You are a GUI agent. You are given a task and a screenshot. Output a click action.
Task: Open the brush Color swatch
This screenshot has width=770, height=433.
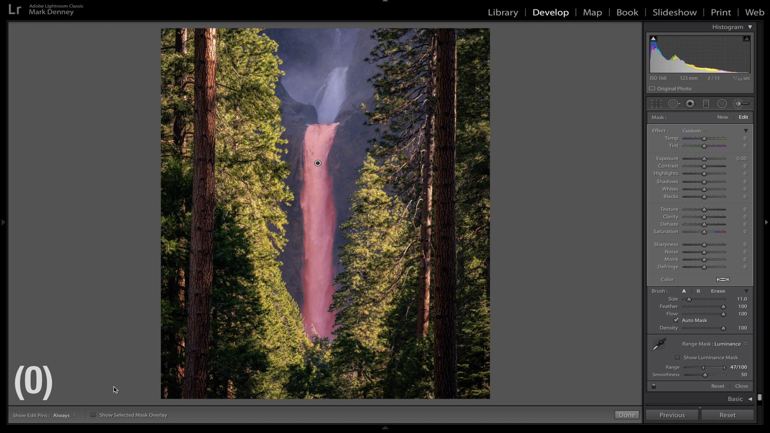point(722,280)
